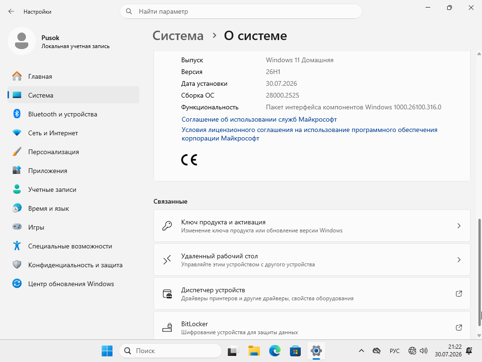Click version value 26H1
482x362 pixels.
(x=273, y=72)
